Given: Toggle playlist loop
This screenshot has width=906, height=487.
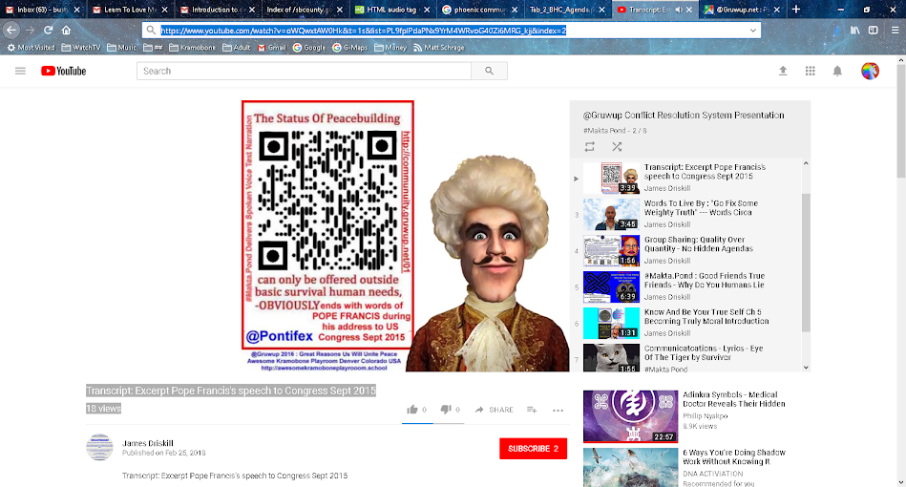Looking at the screenshot, I should 589,147.
